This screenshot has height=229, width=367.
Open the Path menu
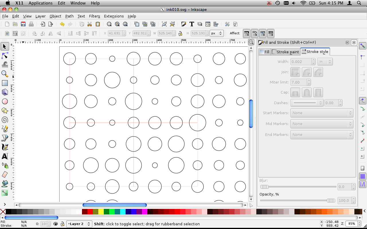pyautogui.click(x=69, y=16)
